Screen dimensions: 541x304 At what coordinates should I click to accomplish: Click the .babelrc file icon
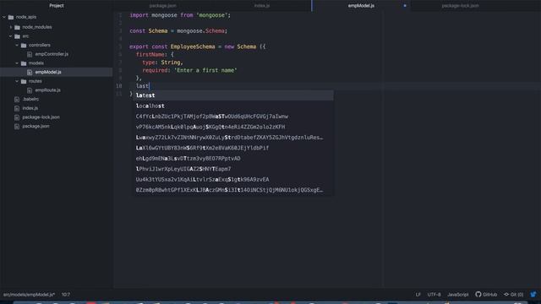point(17,99)
